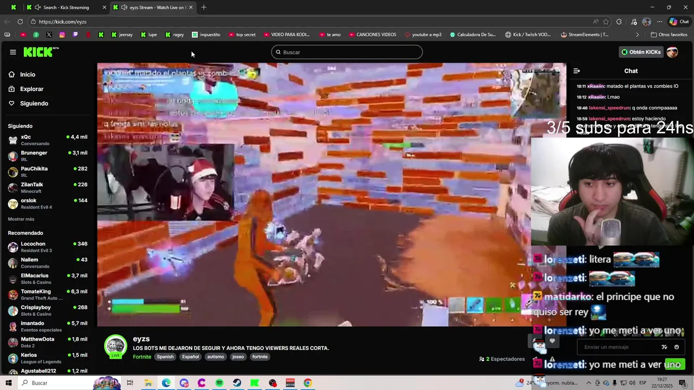The image size is (694, 390).
Task: Open Brunenger channel in the sidebar
Action: (x=48, y=156)
